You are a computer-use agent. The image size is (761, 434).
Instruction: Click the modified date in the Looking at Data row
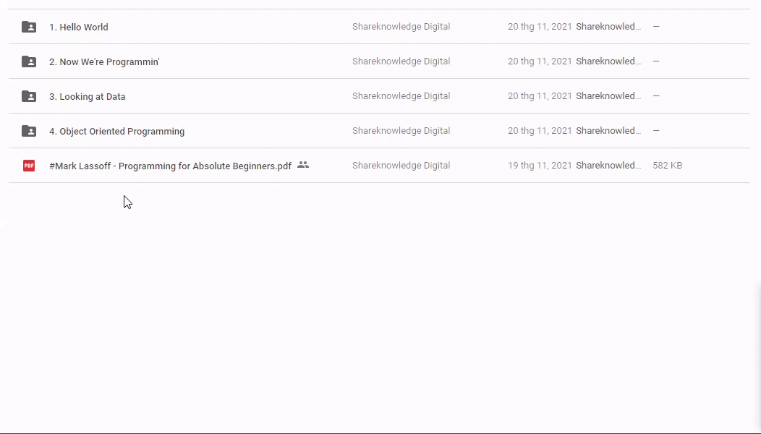point(540,96)
